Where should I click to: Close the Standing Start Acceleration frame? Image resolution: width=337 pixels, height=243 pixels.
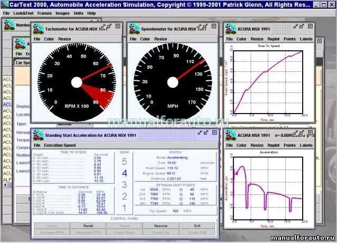(214, 133)
